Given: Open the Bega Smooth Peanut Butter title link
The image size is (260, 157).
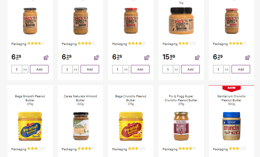Looking at the screenshot, I should (x=30, y=98).
